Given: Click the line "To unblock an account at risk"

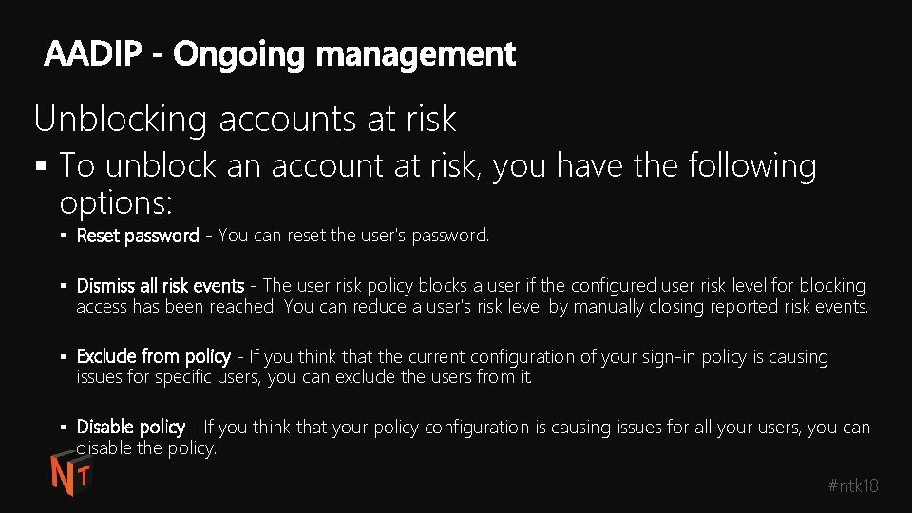Looking at the screenshot, I should coord(272,166).
